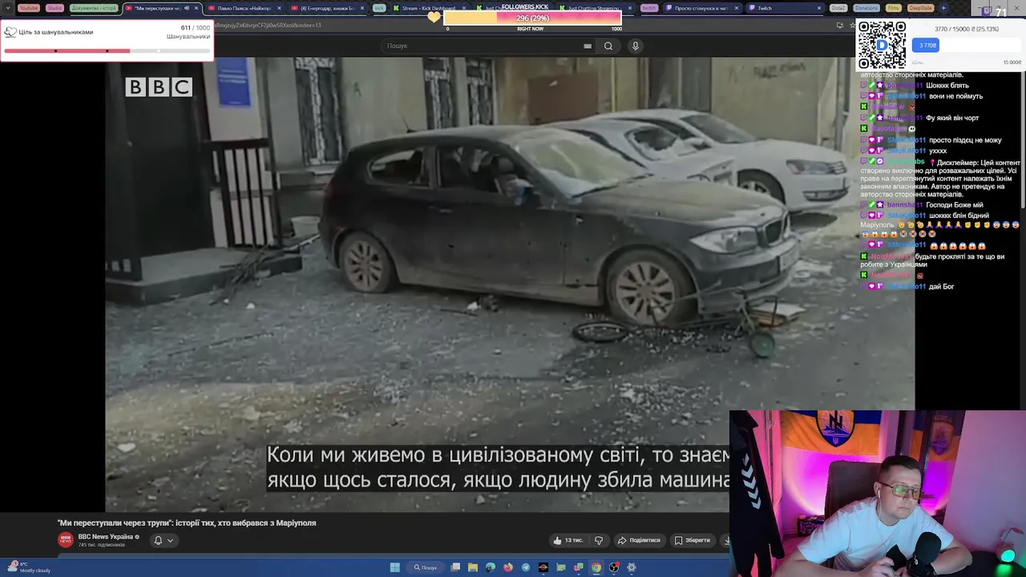This screenshot has width=1026, height=577.
Task: Open the Youtube tab group label
Action: (28, 8)
